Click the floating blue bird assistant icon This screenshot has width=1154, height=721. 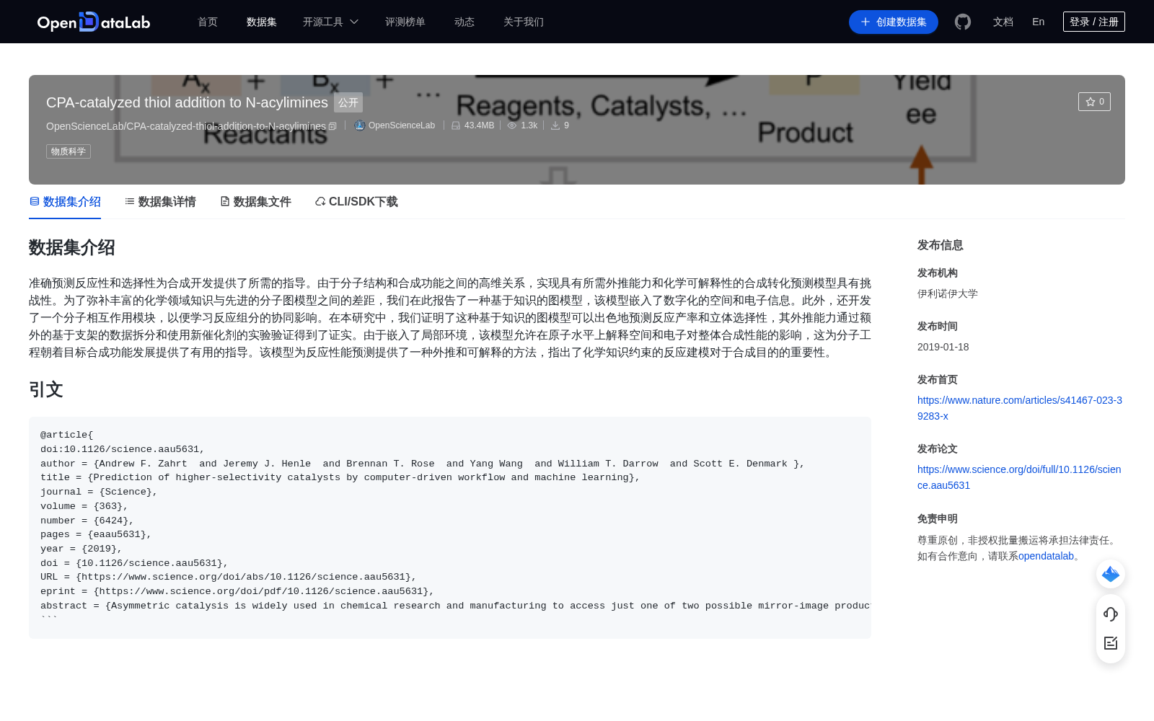pos(1111,574)
